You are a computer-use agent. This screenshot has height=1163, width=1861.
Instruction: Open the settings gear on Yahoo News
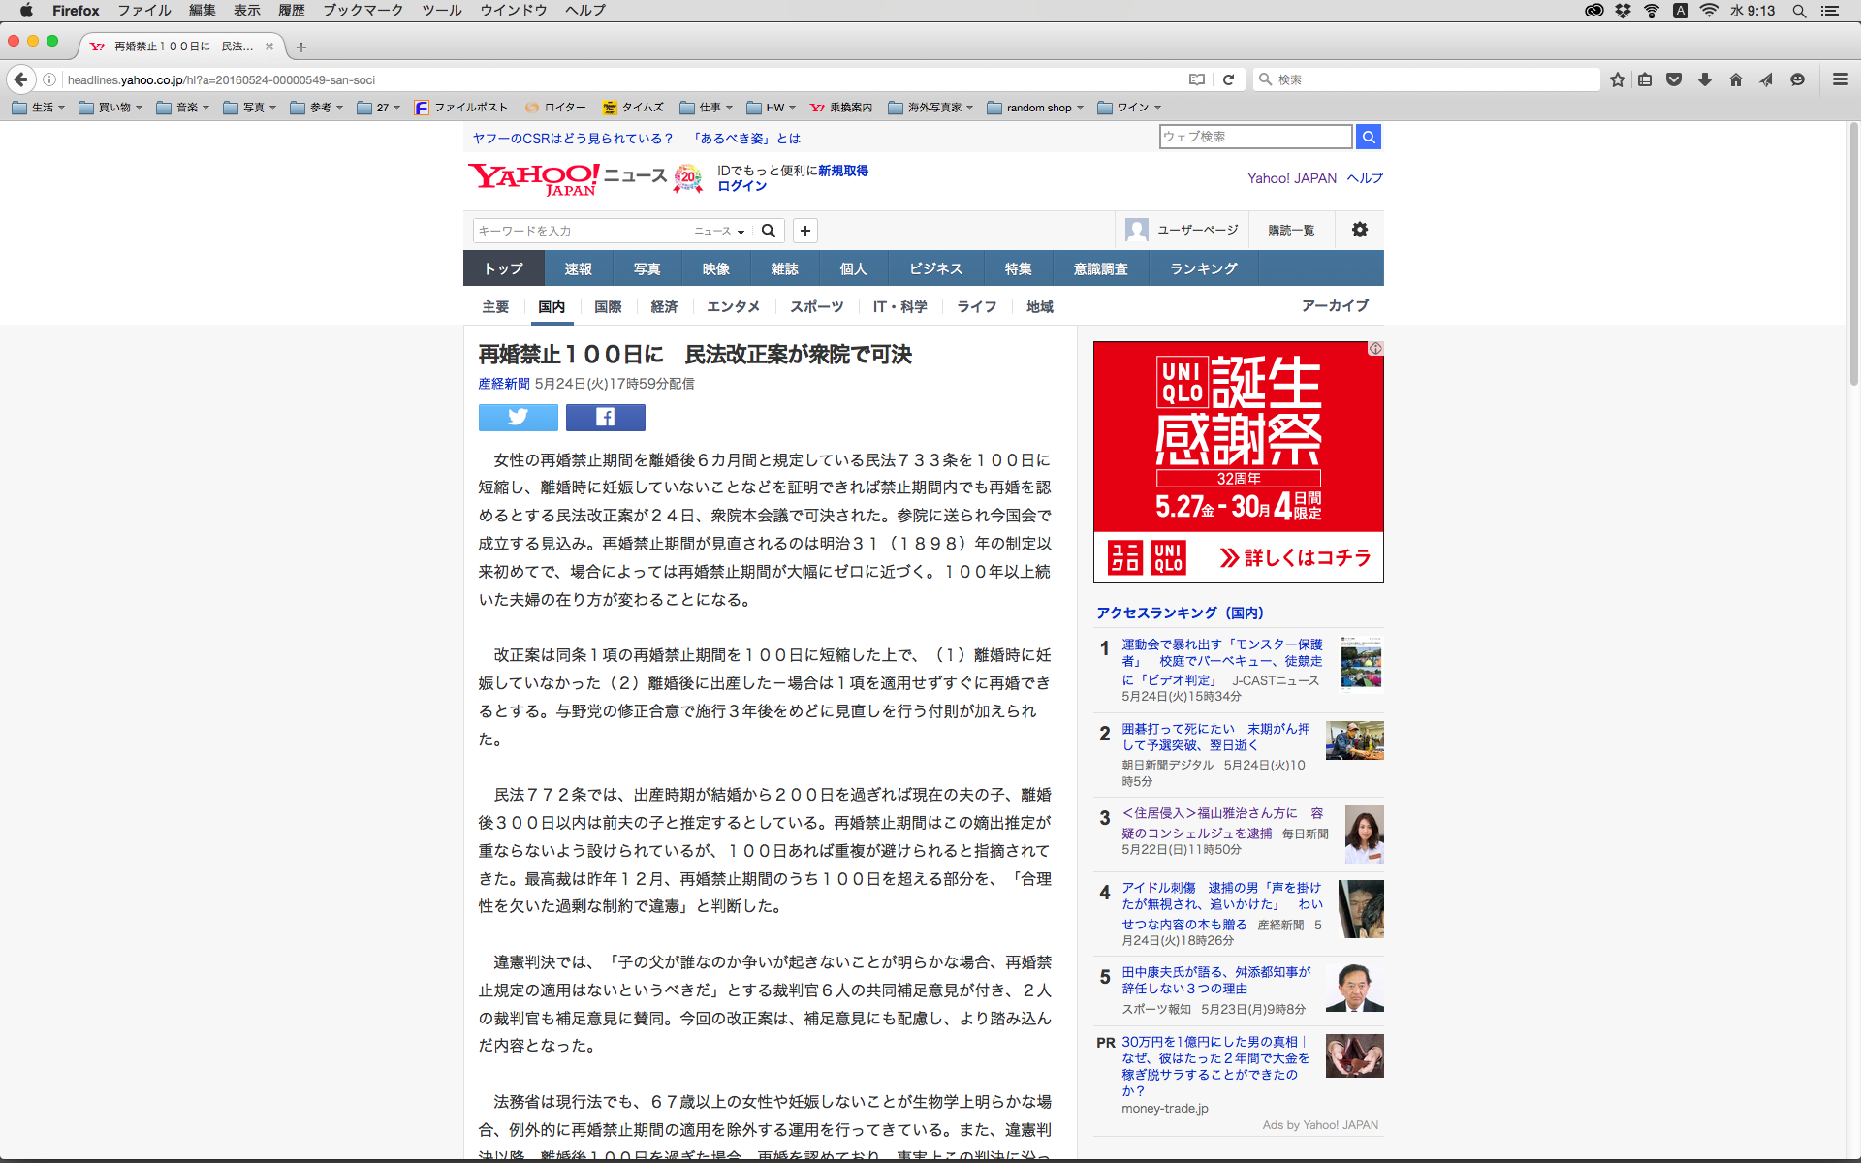click(1359, 230)
